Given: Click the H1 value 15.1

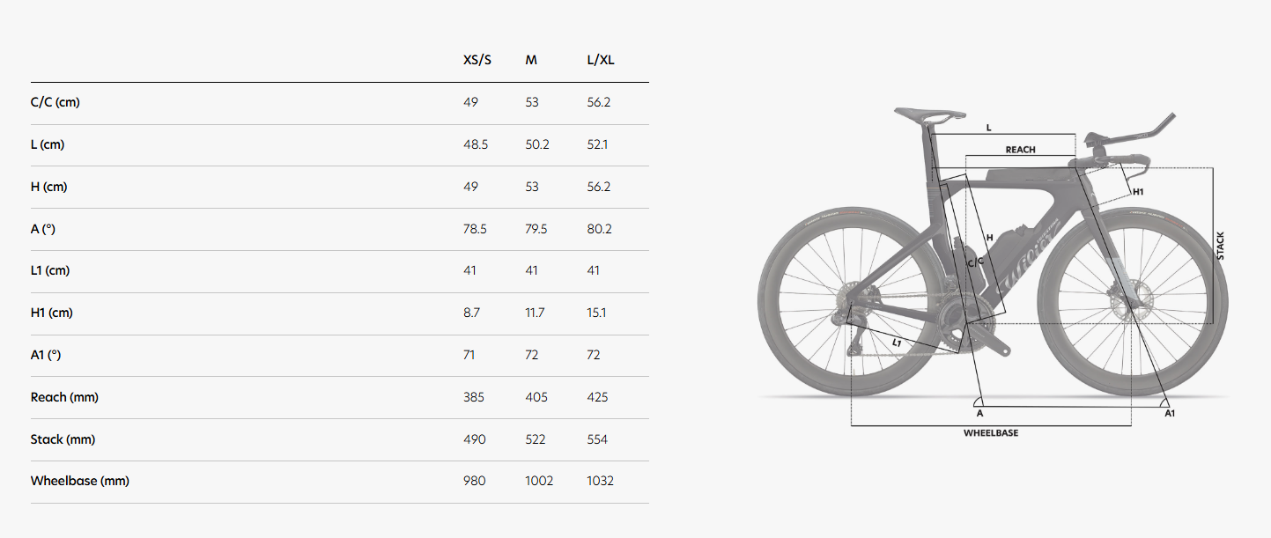Looking at the screenshot, I should coord(596,313).
